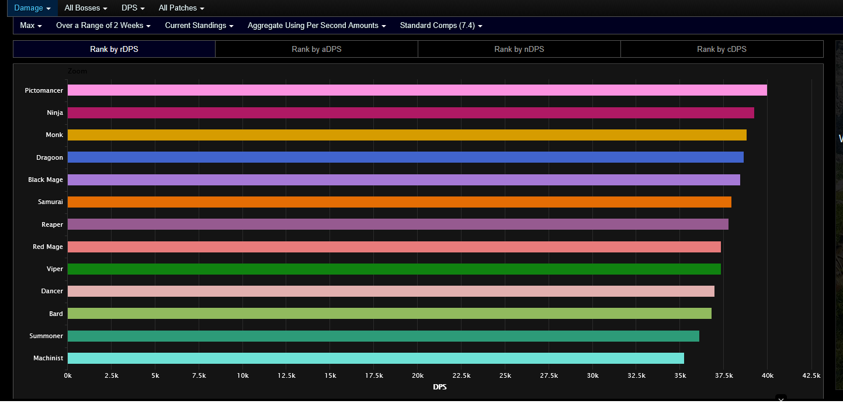Click the purple Black Mage bar
843x418 pixels.
click(404, 180)
